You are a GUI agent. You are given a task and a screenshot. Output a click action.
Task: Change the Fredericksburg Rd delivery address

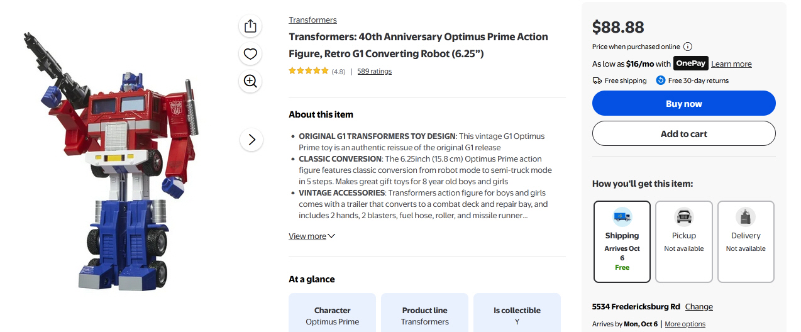pos(699,307)
